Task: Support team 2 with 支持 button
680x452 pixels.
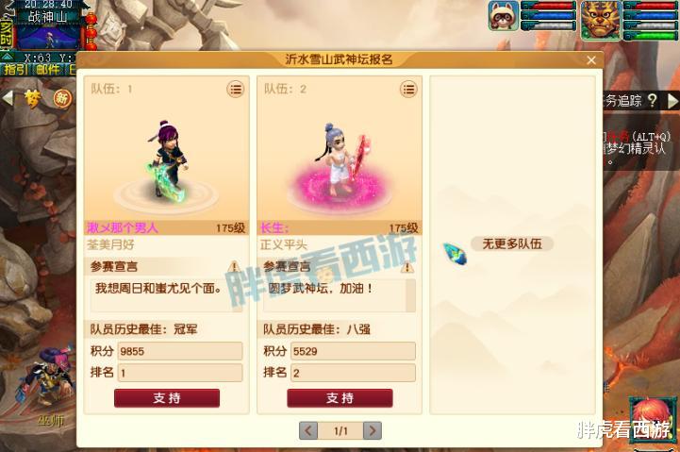Action: click(x=340, y=398)
